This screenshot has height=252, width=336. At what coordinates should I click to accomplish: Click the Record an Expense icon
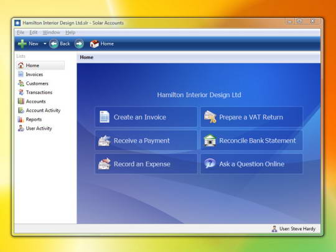click(105, 164)
